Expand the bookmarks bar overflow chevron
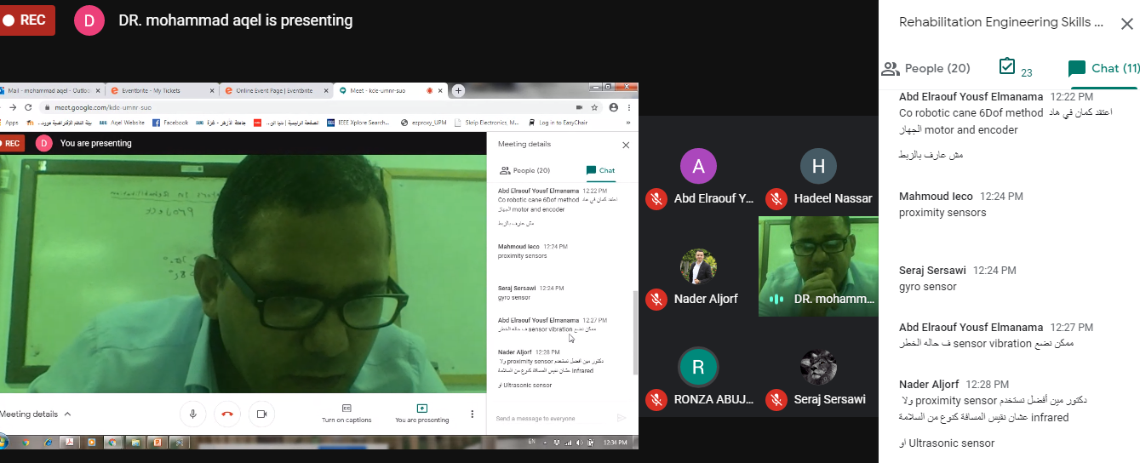The height and width of the screenshot is (463, 1140). [628, 123]
